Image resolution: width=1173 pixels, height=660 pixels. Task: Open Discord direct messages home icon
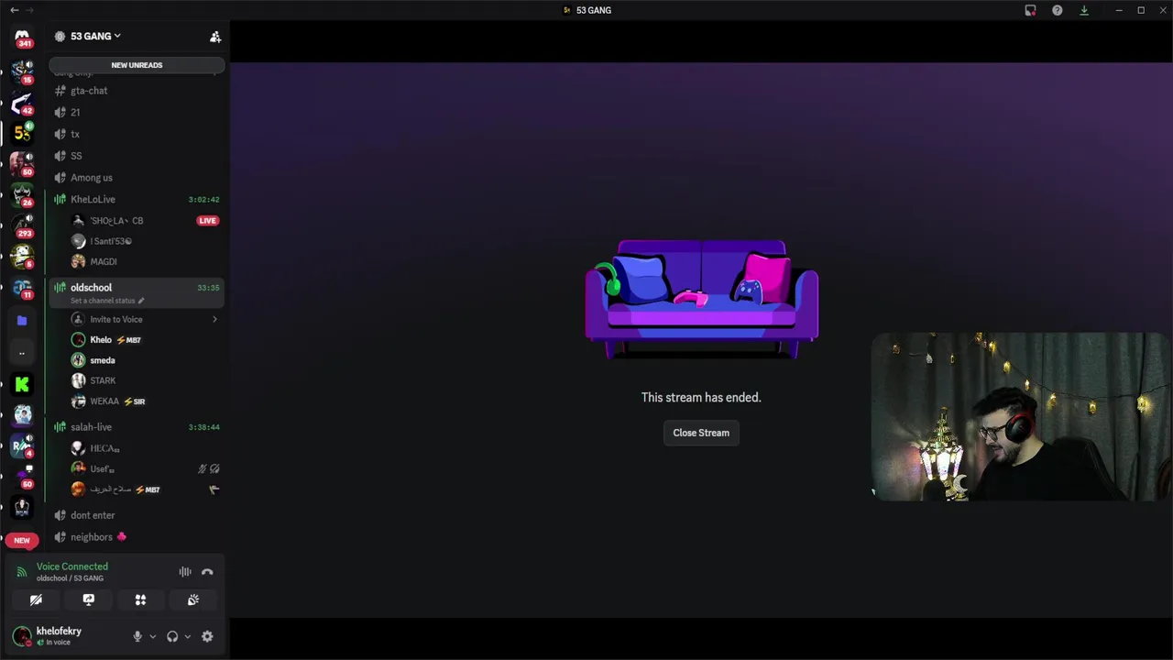coord(22,38)
